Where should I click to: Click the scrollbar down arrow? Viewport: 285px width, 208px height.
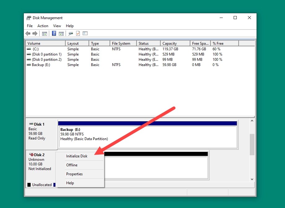[252, 179]
